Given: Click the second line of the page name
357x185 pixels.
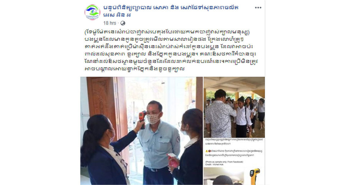Looking at the screenshot, I should click(x=117, y=15).
